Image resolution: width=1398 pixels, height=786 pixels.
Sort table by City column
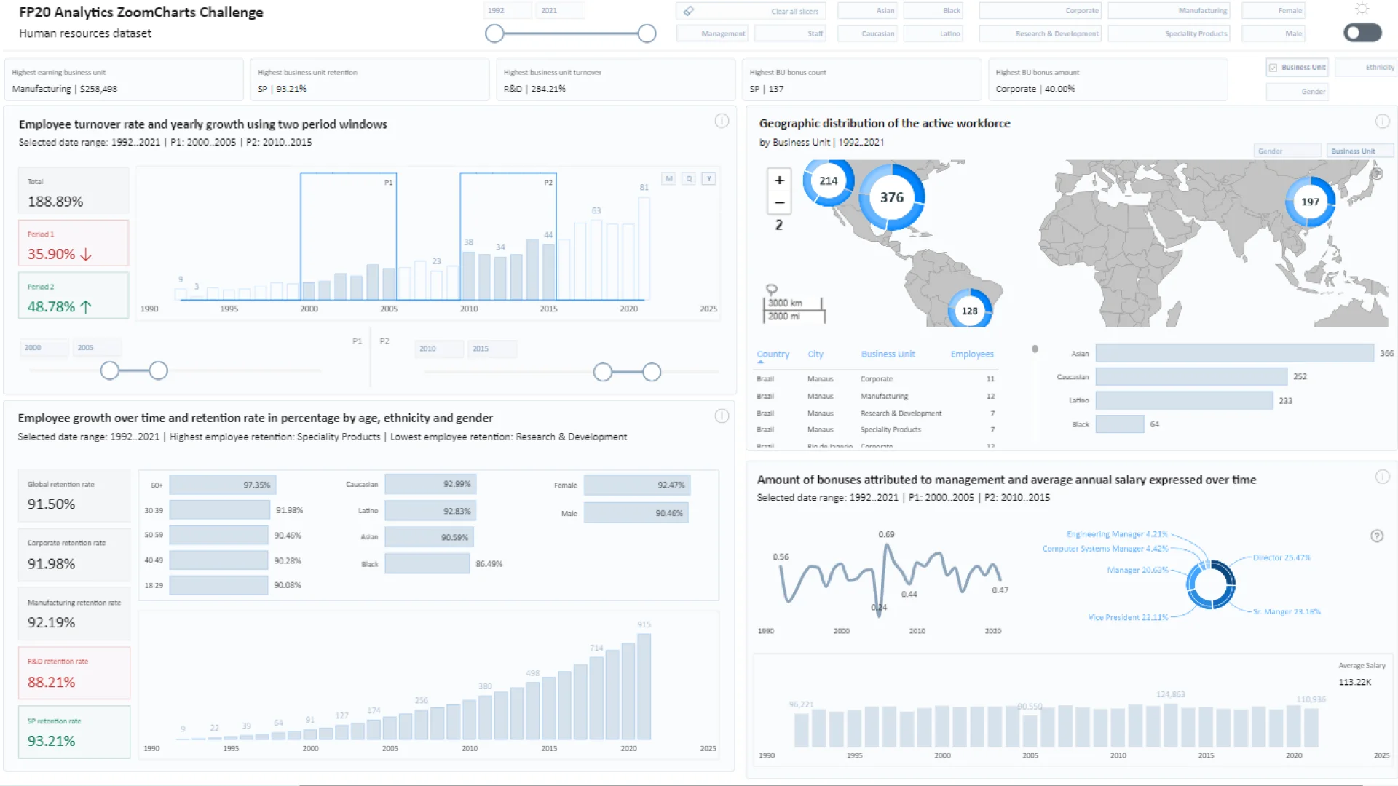(815, 354)
